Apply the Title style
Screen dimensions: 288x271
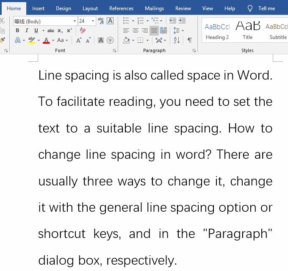point(248,30)
